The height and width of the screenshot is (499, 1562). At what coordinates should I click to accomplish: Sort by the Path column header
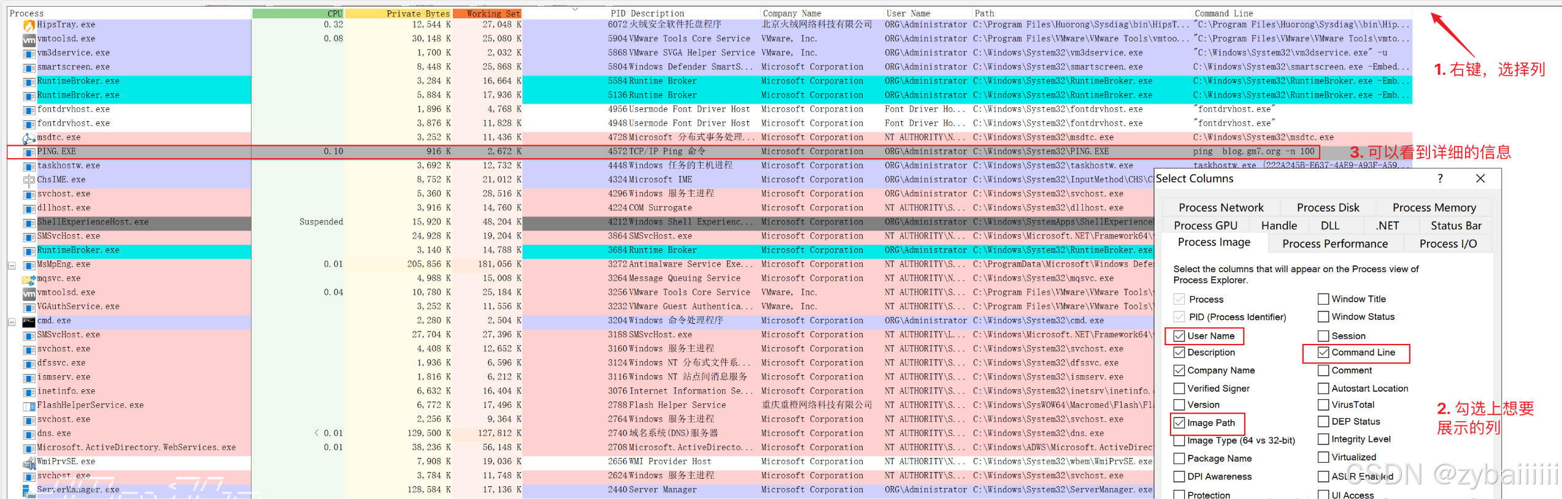(x=1081, y=13)
